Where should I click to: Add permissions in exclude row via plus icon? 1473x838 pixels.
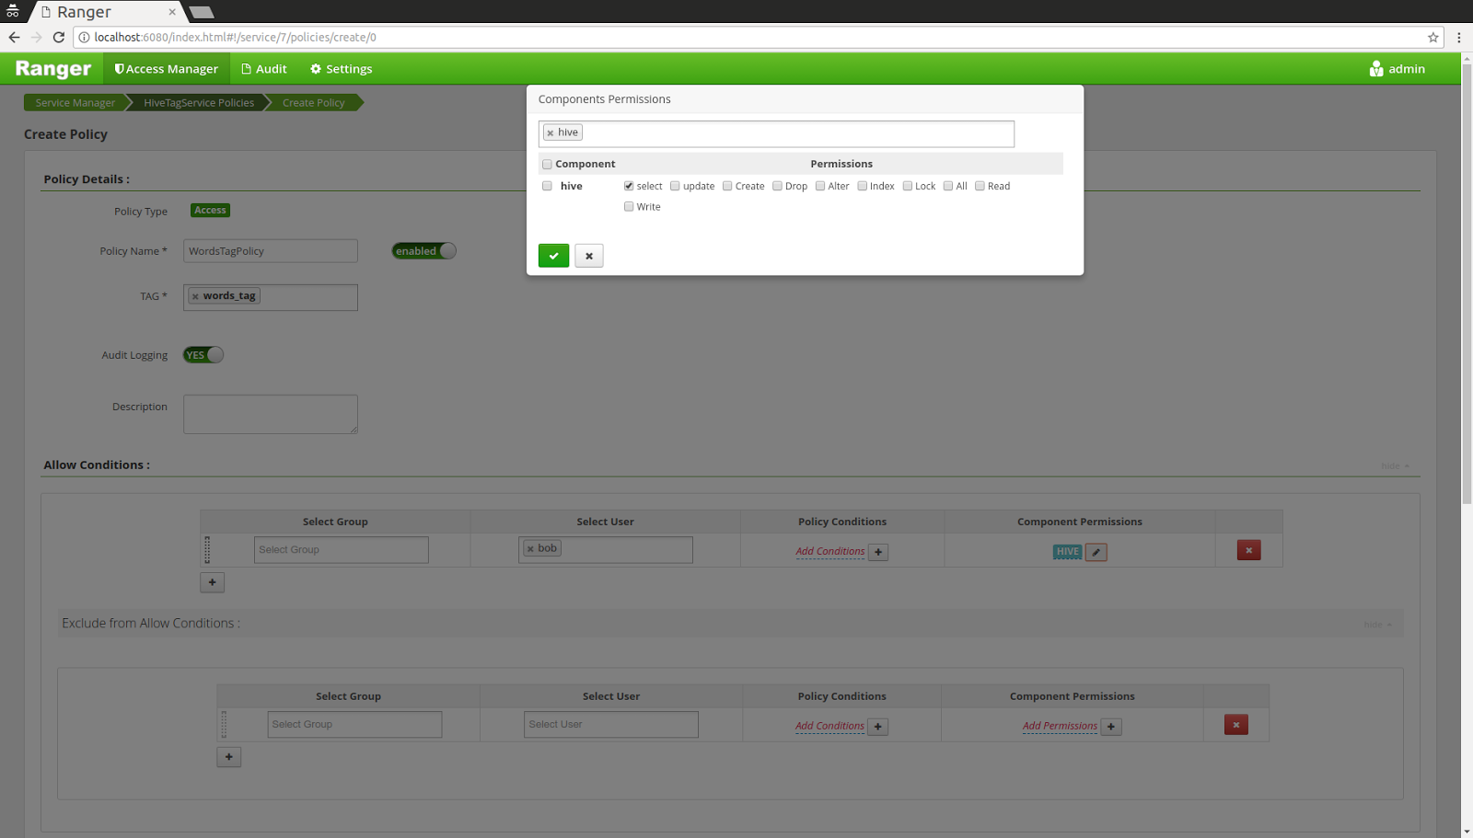pyautogui.click(x=1111, y=726)
